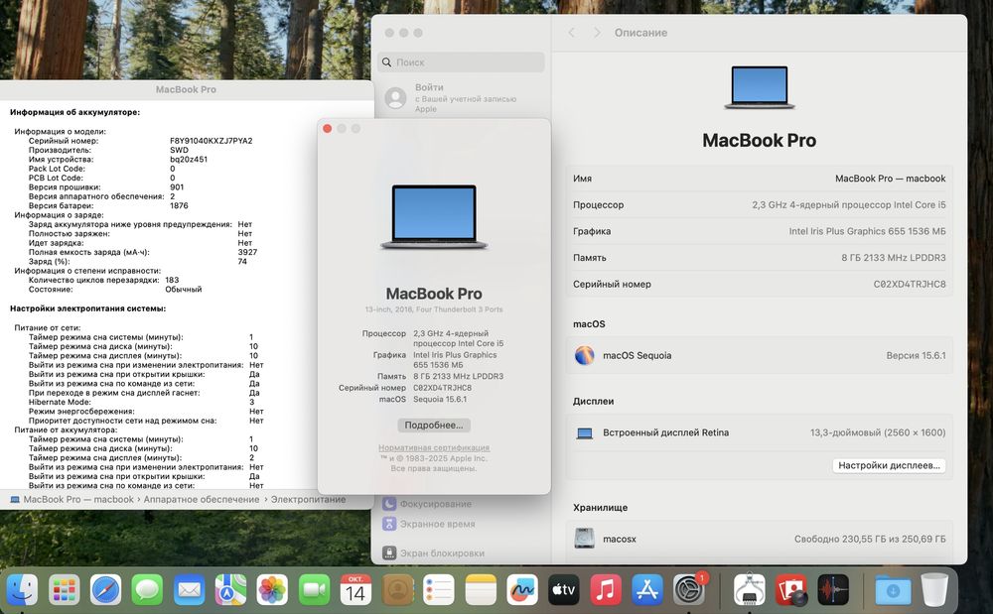The width and height of the screenshot is (993, 614).
Task: Open Reminders from the Dock
Action: click(439, 590)
